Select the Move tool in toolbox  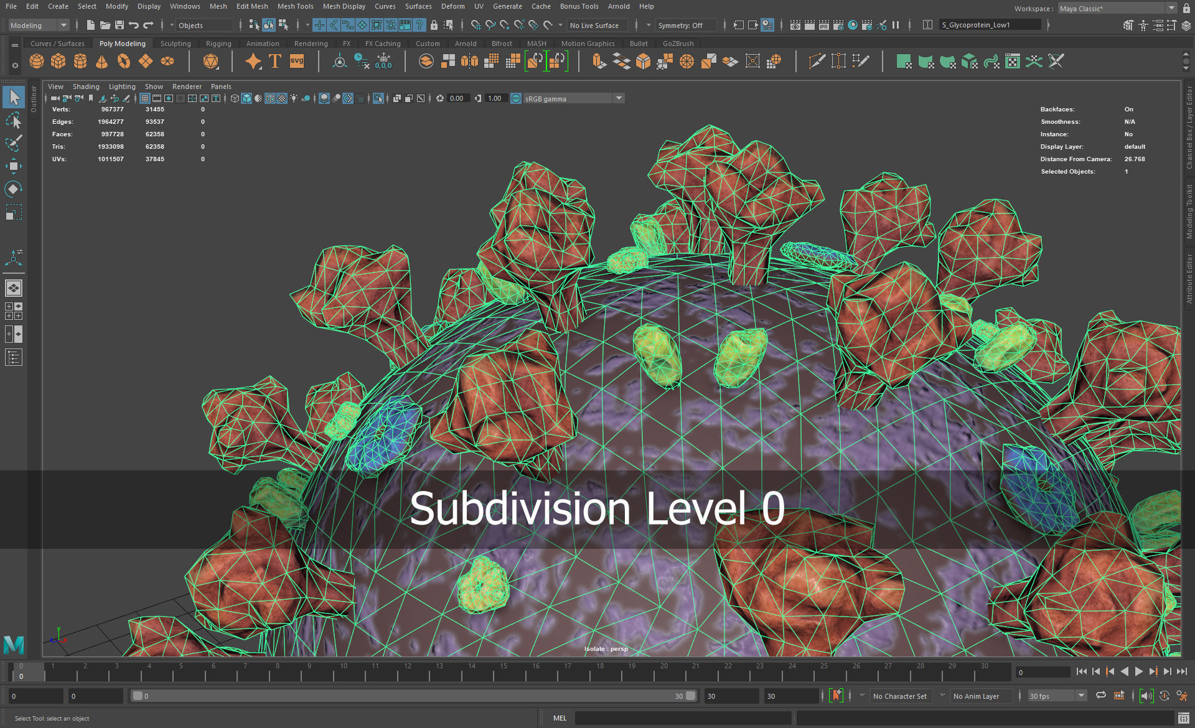pos(14,166)
